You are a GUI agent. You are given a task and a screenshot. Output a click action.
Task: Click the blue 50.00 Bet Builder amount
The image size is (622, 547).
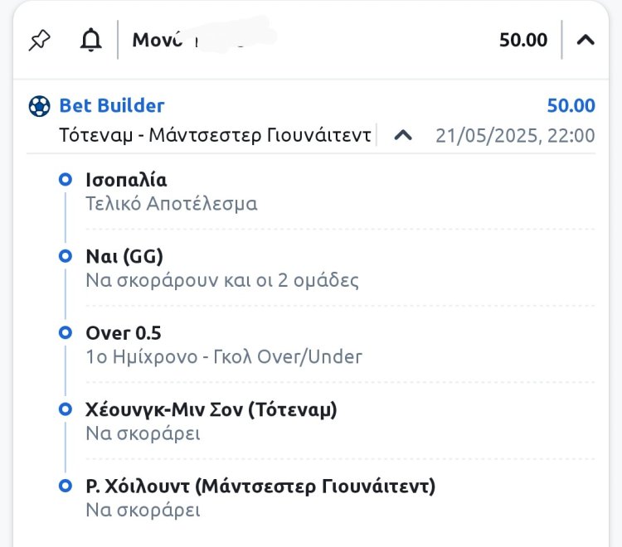coord(571,106)
